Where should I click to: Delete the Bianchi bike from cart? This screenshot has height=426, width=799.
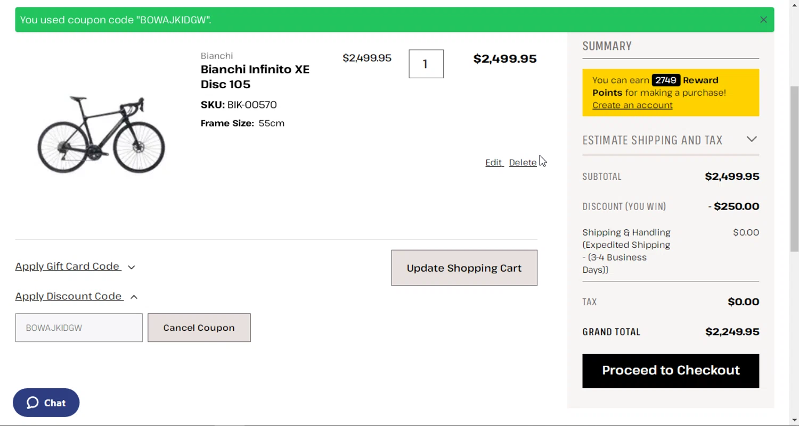(x=523, y=162)
